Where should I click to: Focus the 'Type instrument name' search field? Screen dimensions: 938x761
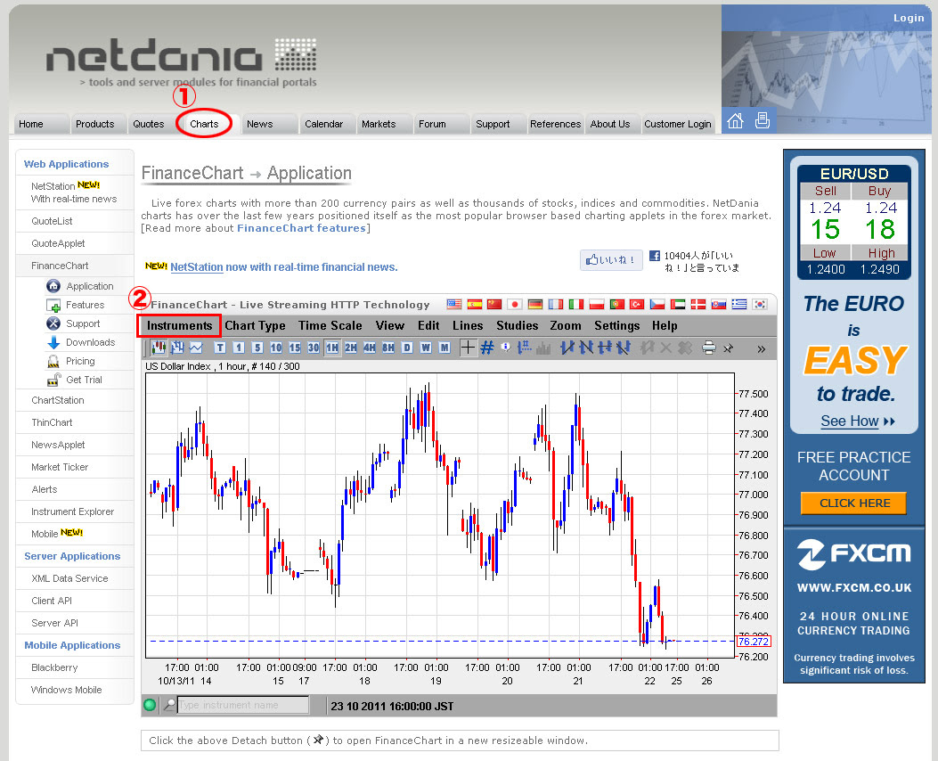point(243,705)
